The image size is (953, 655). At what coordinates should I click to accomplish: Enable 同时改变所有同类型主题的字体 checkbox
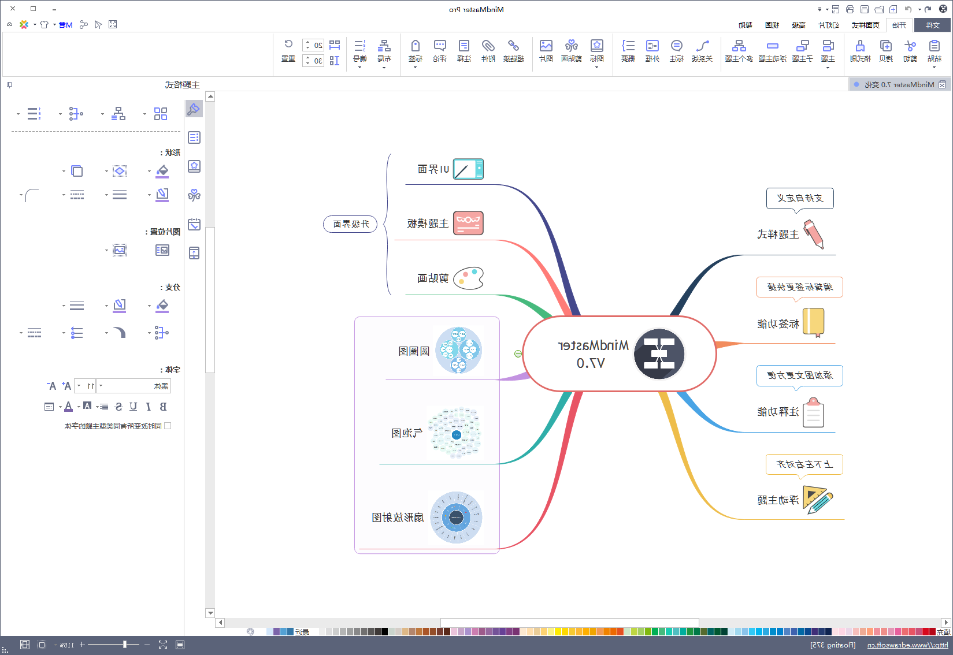coord(168,426)
